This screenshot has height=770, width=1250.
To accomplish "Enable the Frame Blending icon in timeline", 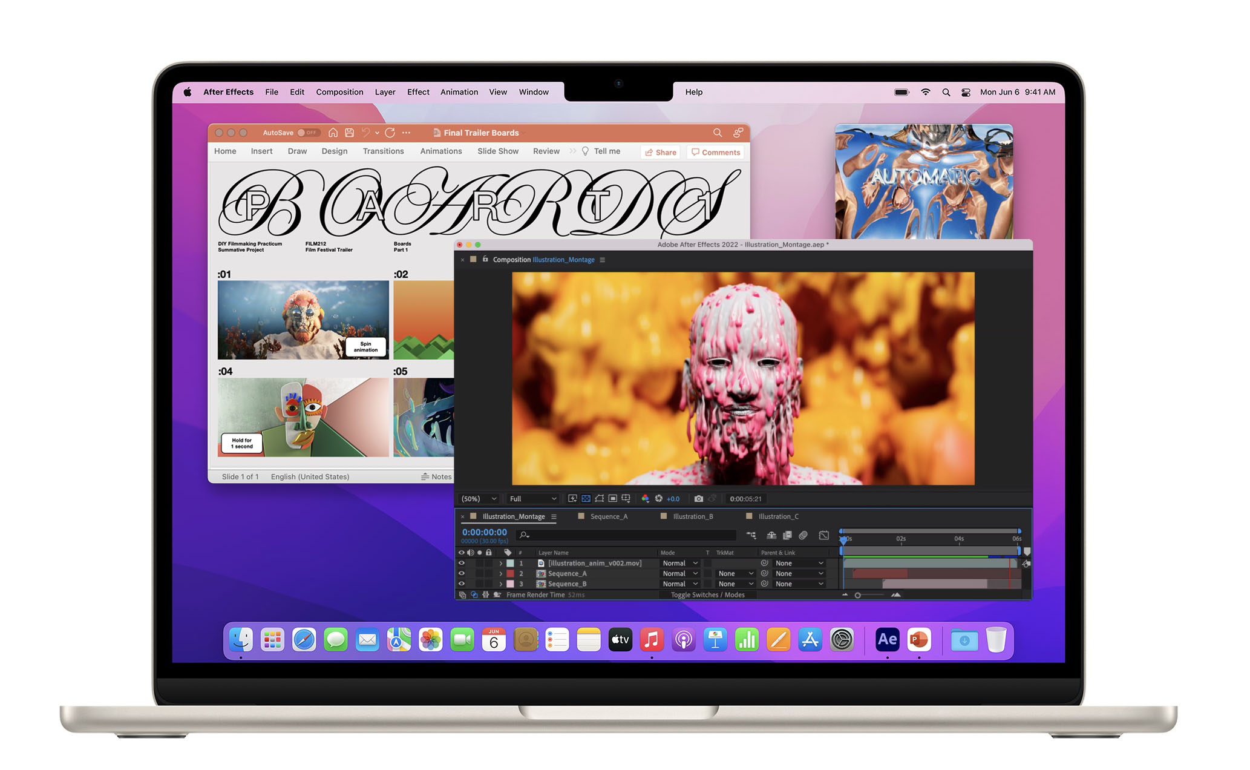I will click(x=787, y=535).
